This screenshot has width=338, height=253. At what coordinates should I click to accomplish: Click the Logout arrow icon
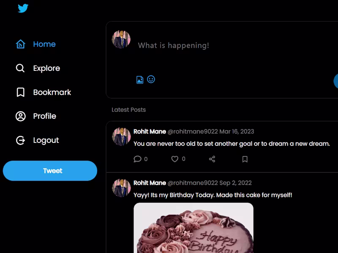pos(20,140)
